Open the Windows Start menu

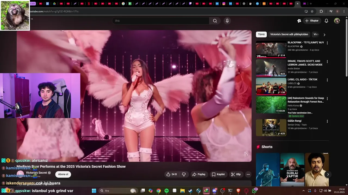94,191
